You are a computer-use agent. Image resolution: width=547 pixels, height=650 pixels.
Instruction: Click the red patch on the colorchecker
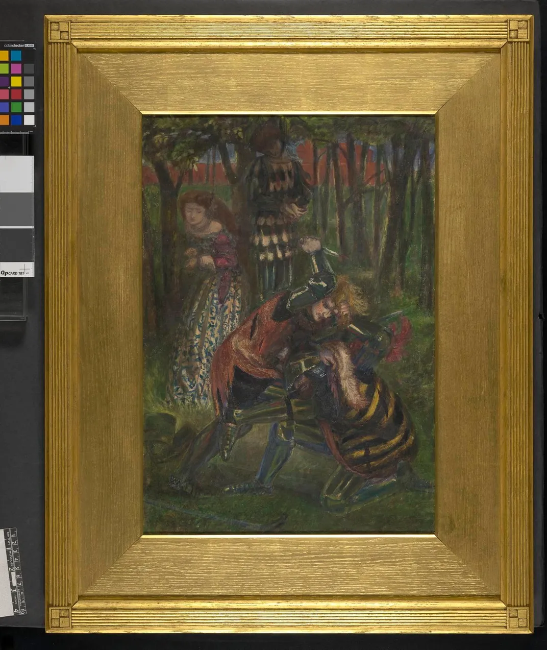pos(16,94)
